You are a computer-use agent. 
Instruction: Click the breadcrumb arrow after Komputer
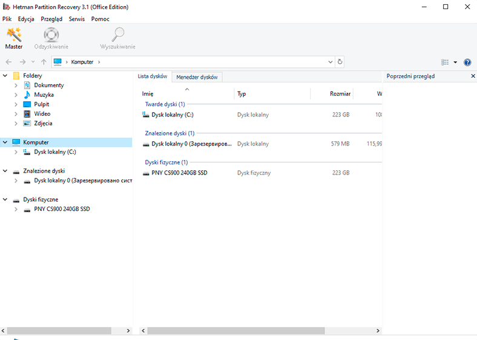coord(99,62)
